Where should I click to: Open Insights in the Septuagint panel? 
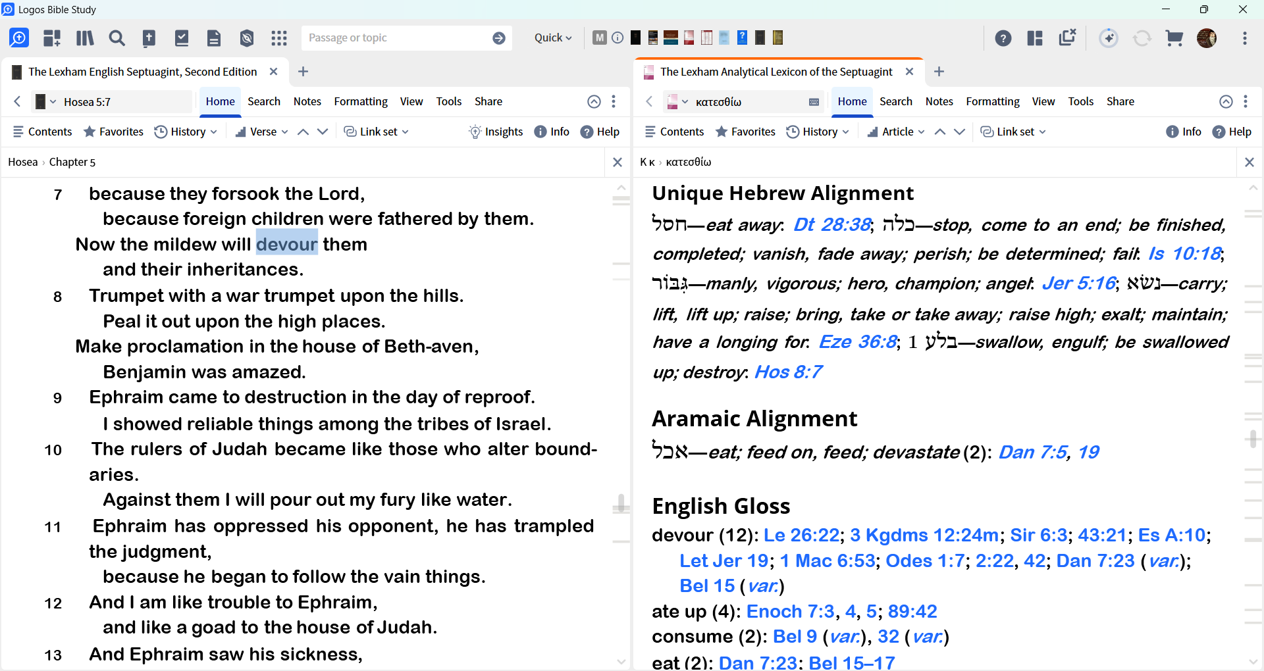tap(496, 132)
